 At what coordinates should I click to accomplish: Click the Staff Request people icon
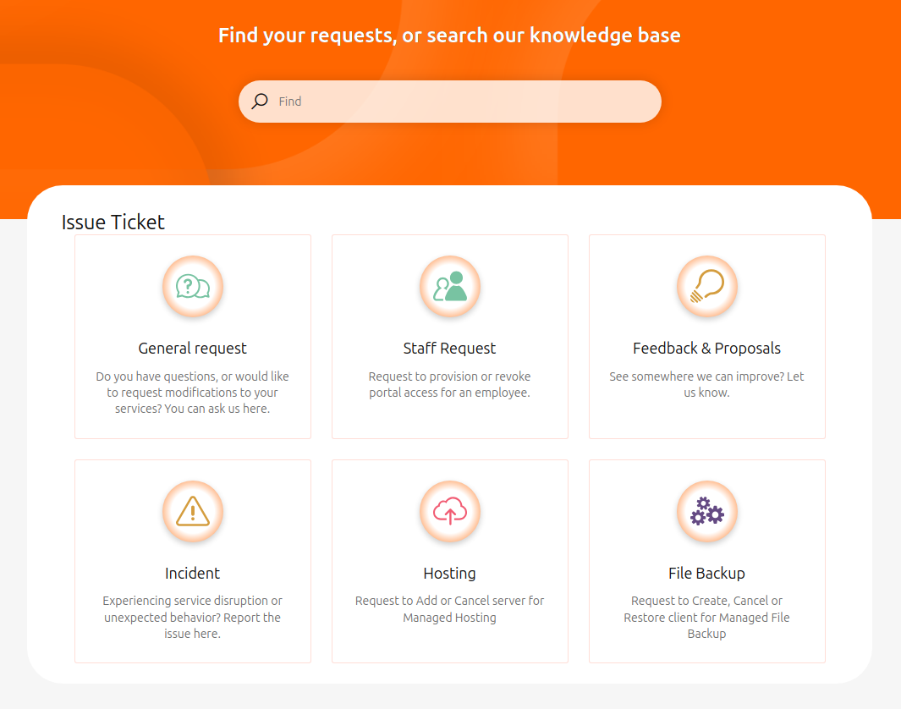[450, 287]
